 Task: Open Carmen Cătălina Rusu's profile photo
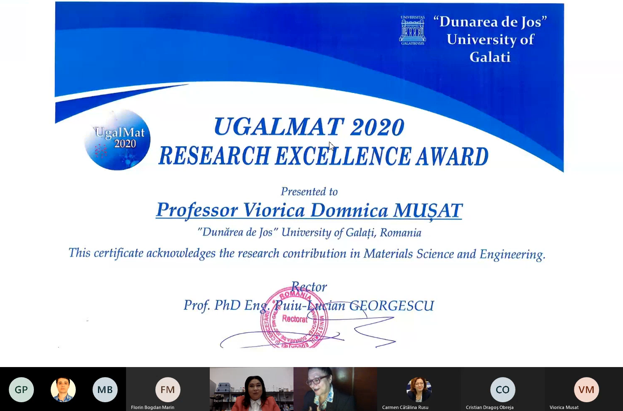[x=419, y=390]
